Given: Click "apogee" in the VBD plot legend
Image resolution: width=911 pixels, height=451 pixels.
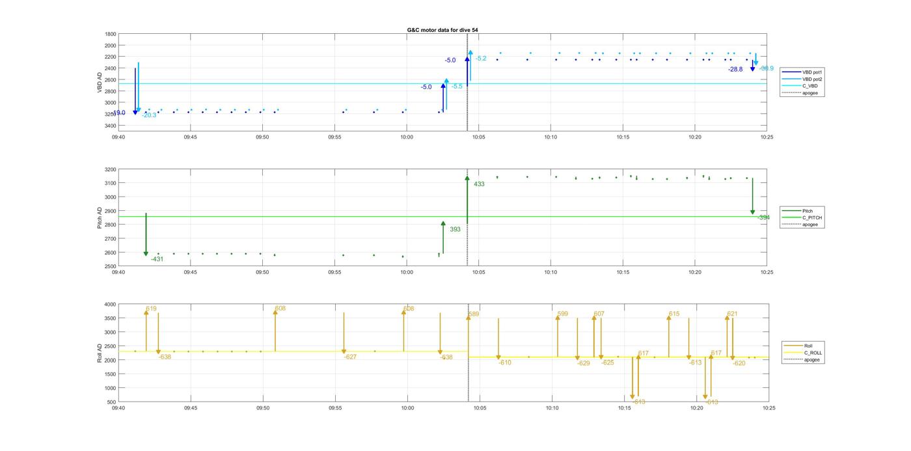Looking at the screenshot, I should [x=809, y=93].
